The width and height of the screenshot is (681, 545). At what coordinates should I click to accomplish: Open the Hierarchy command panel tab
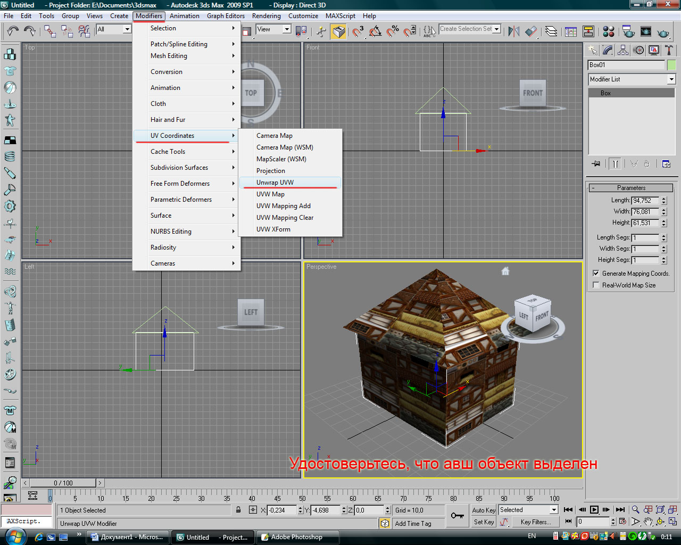pyautogui.click(x=624, y=50)
